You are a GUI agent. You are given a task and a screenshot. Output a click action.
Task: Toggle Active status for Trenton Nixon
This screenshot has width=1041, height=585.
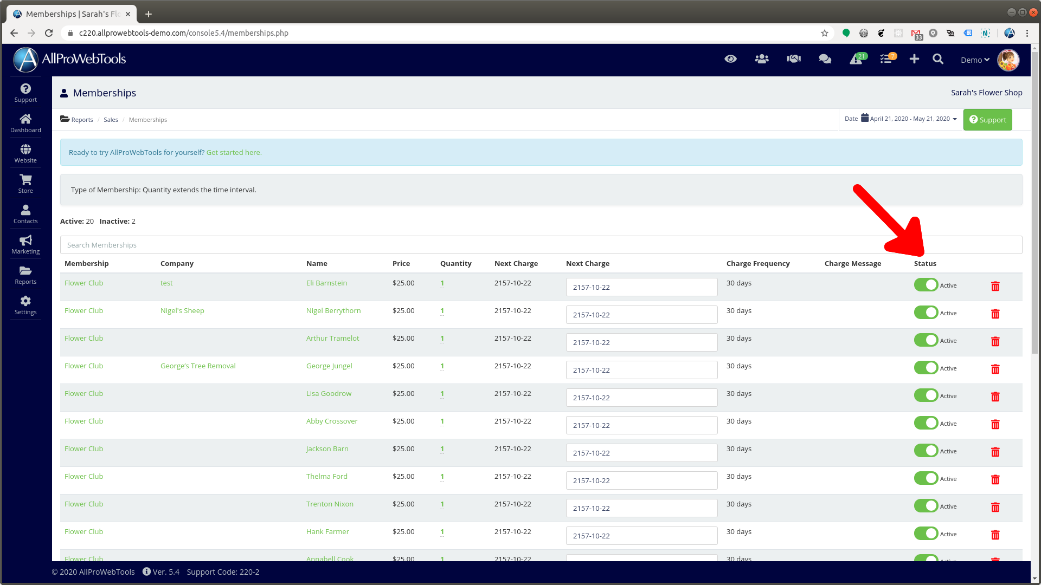[926, 506]
